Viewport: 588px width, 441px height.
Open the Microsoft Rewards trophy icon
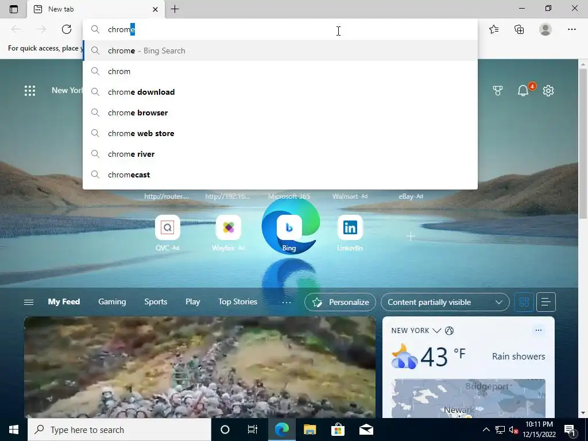[x=498, y=90]
